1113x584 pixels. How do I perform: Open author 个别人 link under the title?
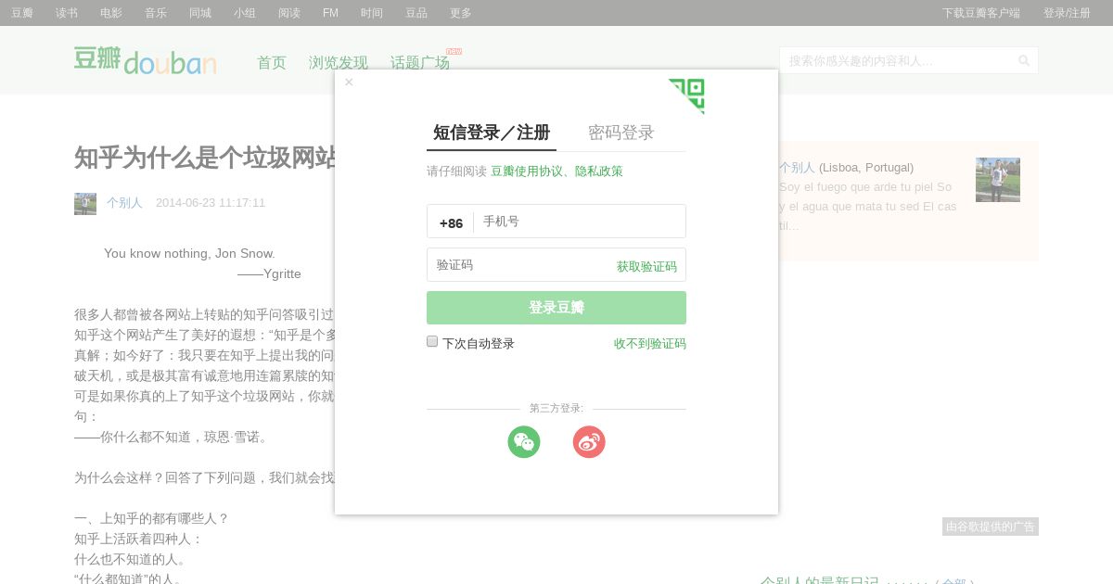(x=124, y=203)
